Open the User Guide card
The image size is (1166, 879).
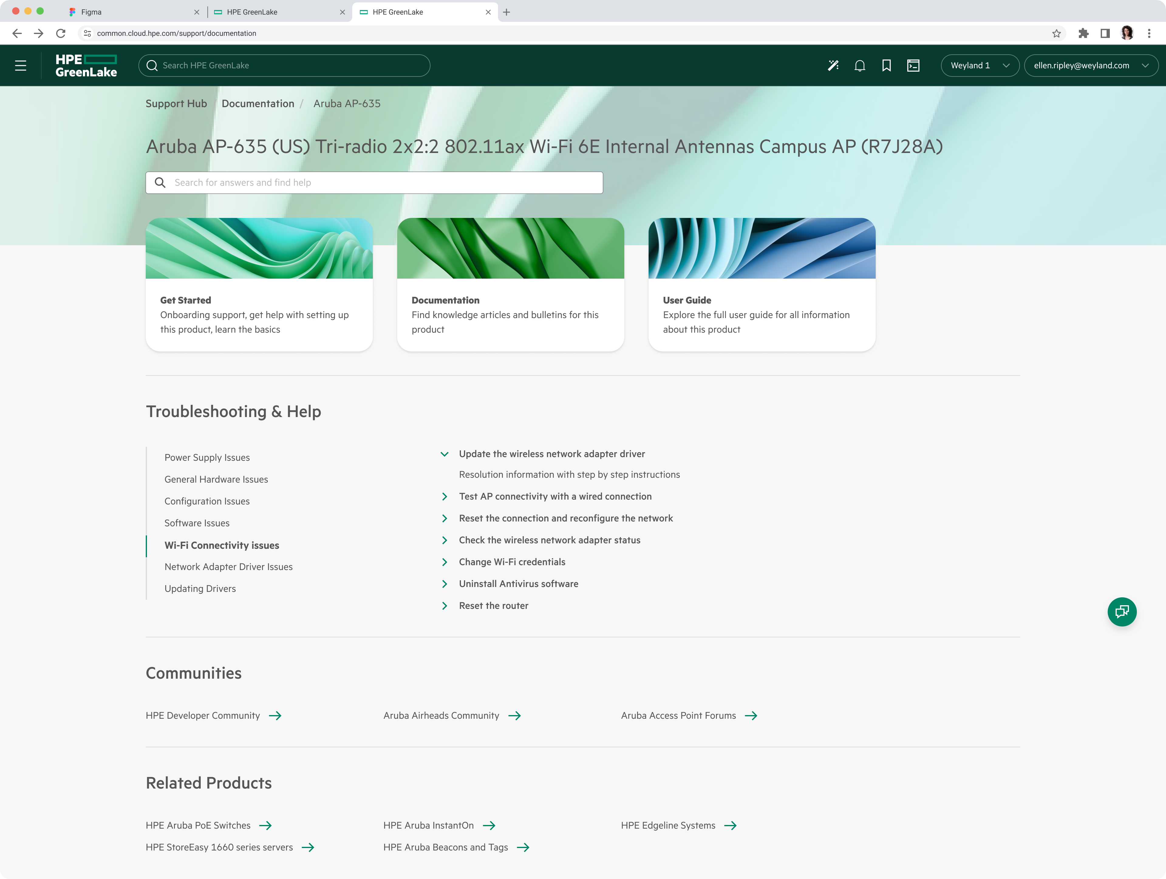point(761,285)
